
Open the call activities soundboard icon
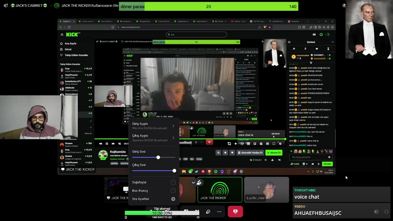(208, 211)
